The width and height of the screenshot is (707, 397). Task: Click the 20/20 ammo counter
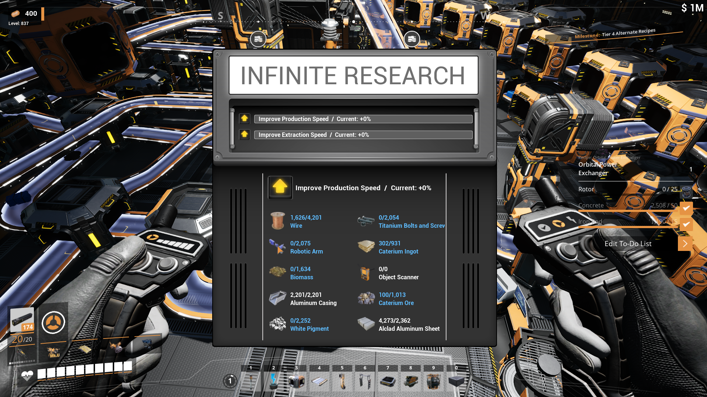pyautogui.click(x=22, y=339)
